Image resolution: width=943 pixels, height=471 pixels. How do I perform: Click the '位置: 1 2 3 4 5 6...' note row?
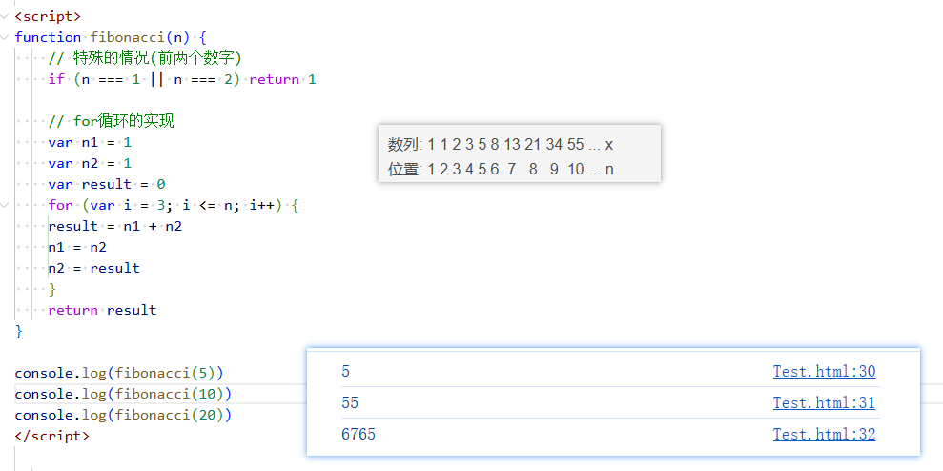click(x=501, y=169)
